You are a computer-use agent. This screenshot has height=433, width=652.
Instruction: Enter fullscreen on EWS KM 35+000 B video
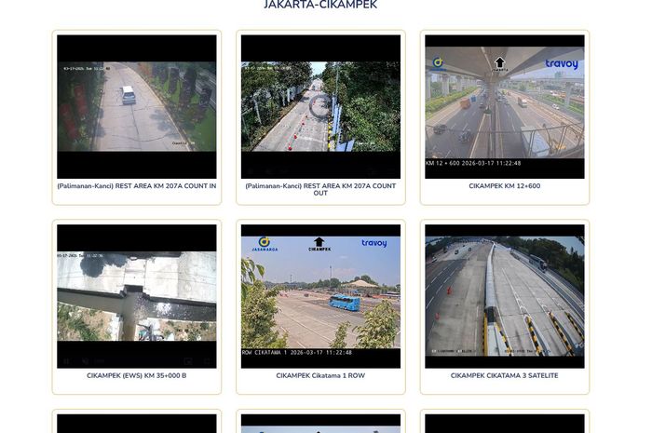tap(208, 361)
